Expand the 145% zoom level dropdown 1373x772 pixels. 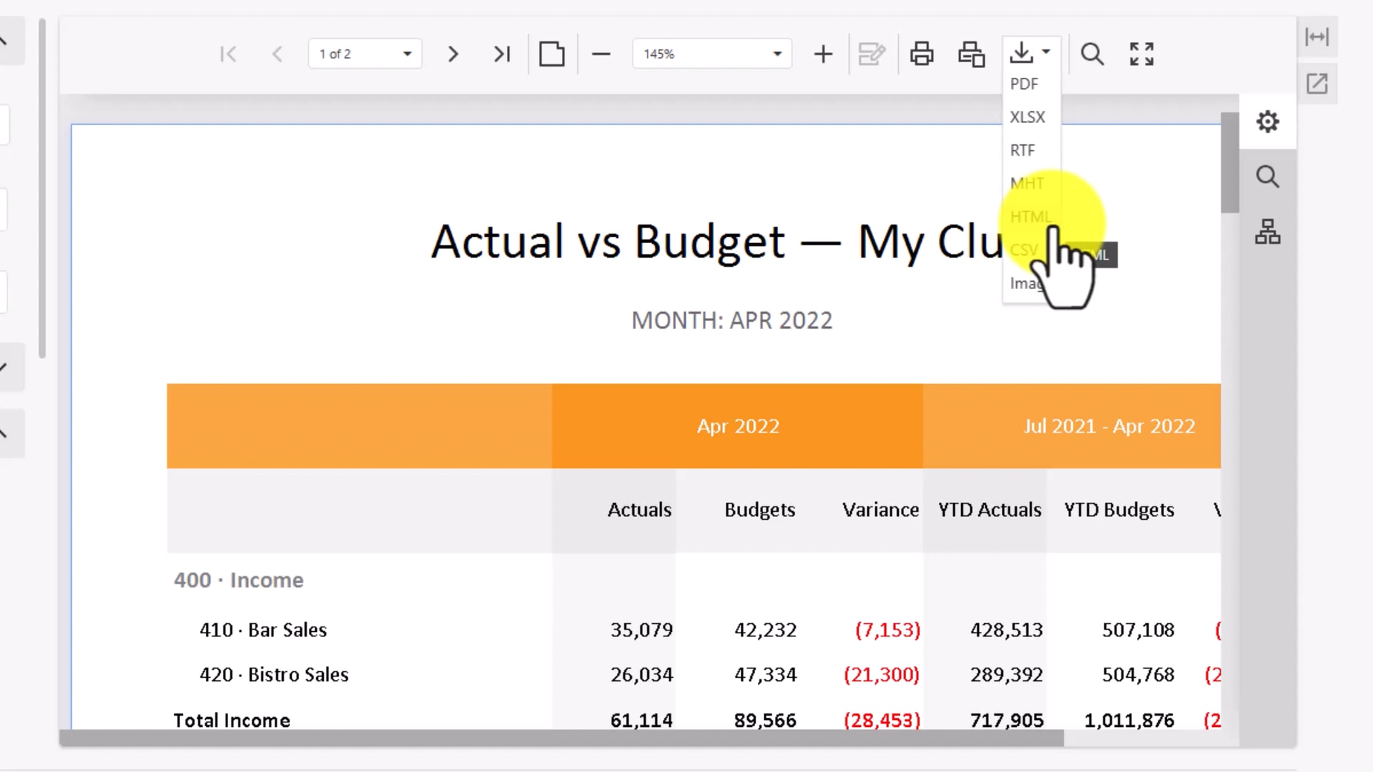[x=777, y=54]
